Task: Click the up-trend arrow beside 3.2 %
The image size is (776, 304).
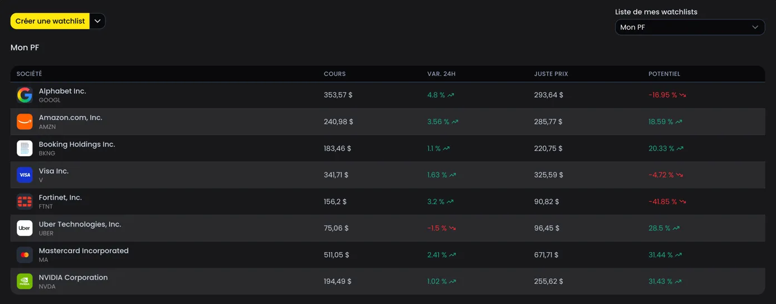Action: pyautogui.click(x=450, y=202)
